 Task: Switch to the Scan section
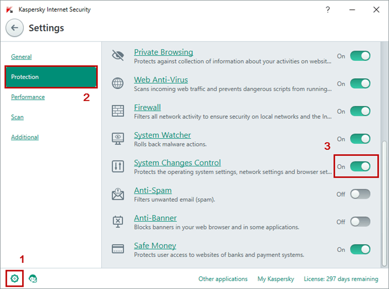pyautogui.click(x=17, y=117)
